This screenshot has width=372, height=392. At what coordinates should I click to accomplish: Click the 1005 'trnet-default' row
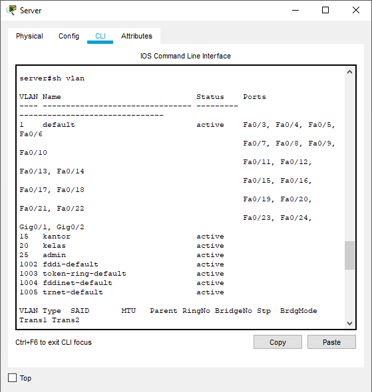point(122,292)
